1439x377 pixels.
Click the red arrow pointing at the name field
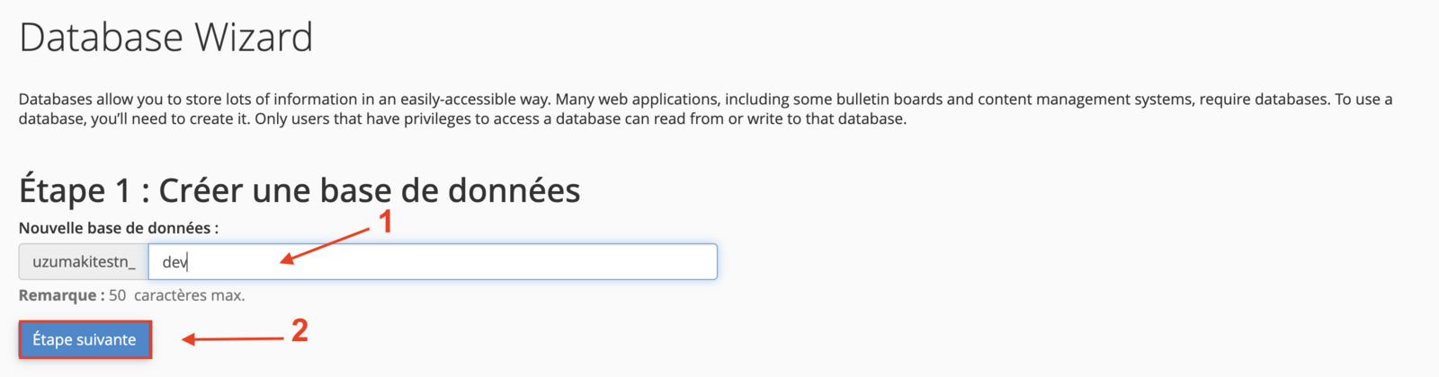[x=325, y=245]
